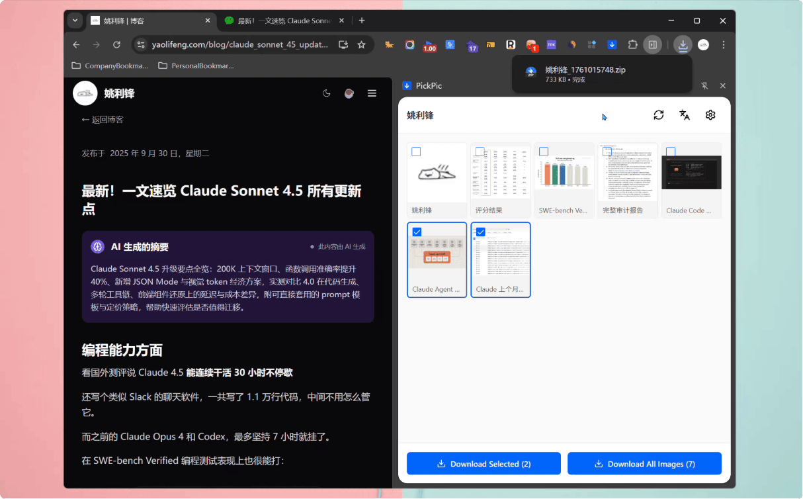Click the Chrome downloads icon
The width and height of the screenshot is (803, 499).
coord(683,45)
